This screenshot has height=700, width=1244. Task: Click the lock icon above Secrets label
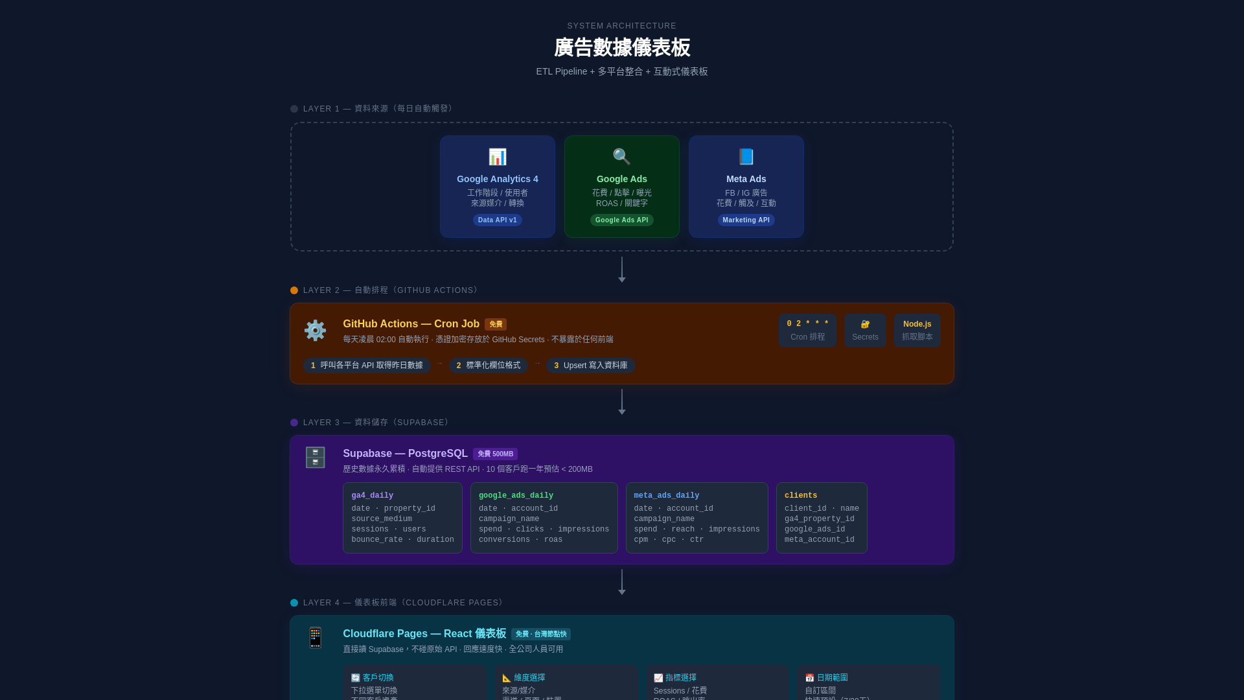[x=865, y=324]
